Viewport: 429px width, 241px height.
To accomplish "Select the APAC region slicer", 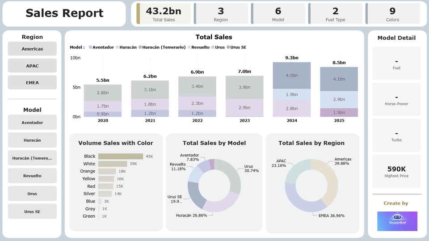I will [x=32, y=66].
